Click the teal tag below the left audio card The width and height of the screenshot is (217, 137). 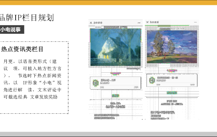115,96
